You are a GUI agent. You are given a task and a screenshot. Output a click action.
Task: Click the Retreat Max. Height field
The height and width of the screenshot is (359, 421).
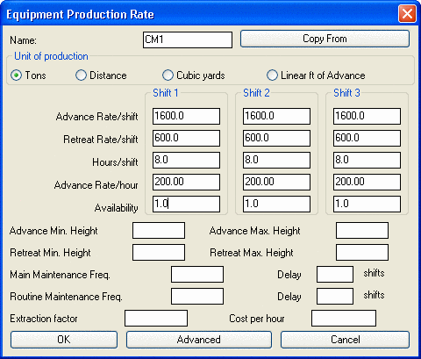362,252
